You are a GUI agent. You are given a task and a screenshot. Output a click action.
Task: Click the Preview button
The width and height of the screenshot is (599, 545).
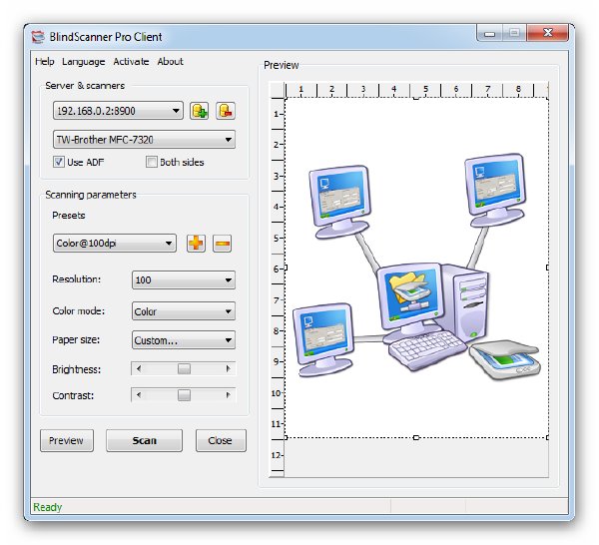[67, 440]
